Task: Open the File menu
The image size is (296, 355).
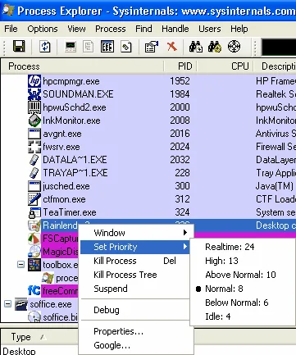Action: 11,29
